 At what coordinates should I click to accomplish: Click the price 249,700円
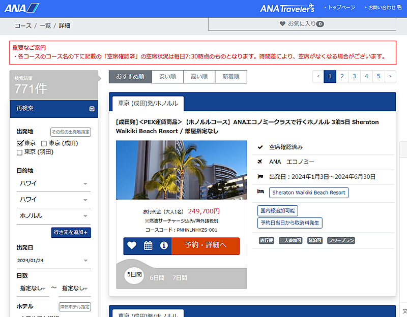(x=204, y=211)
